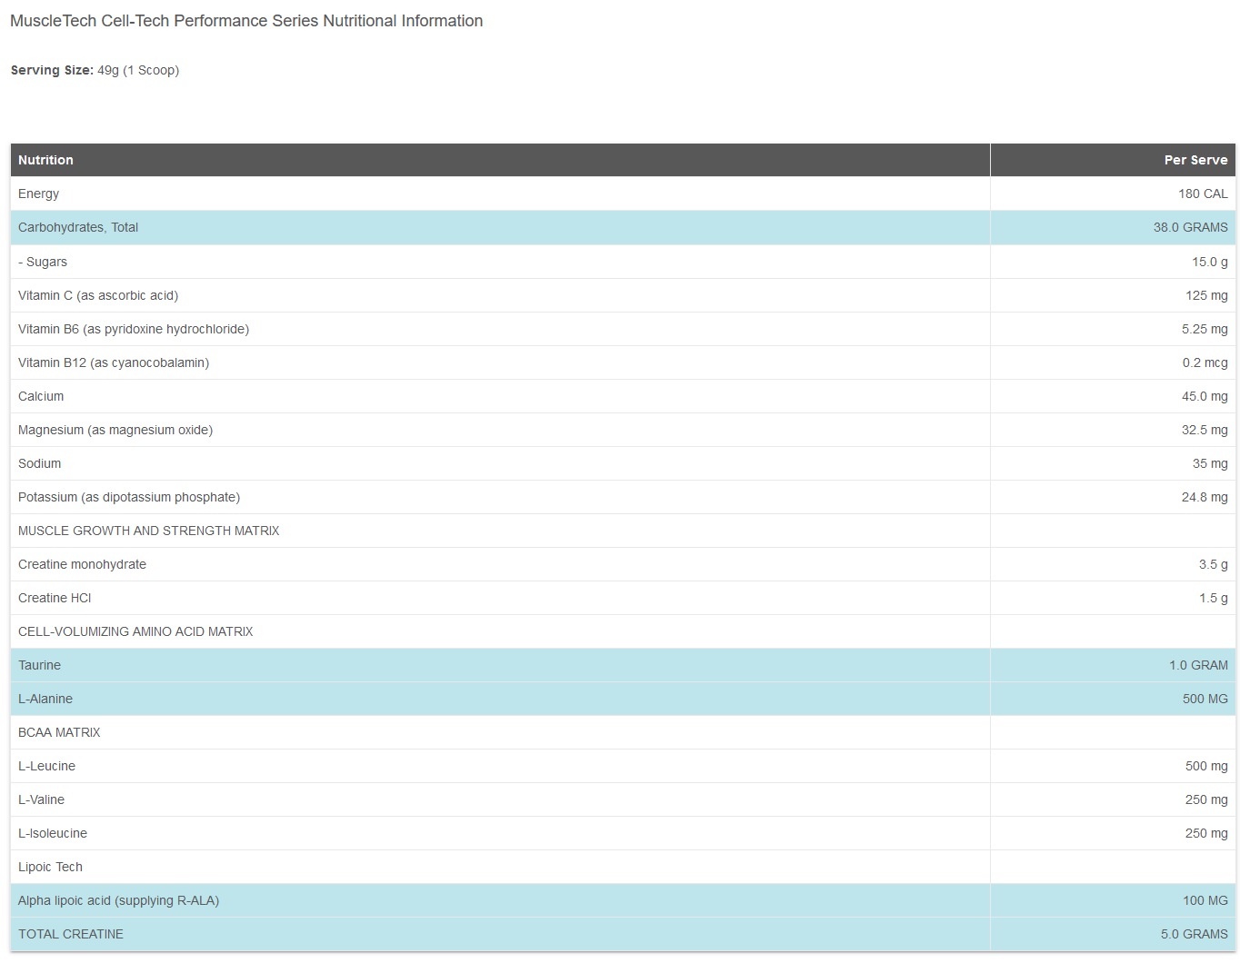The width and height of the screenshot is (1240, 963).
Task: Select the 'L-Alanine' row label
Action: [45, 699]
